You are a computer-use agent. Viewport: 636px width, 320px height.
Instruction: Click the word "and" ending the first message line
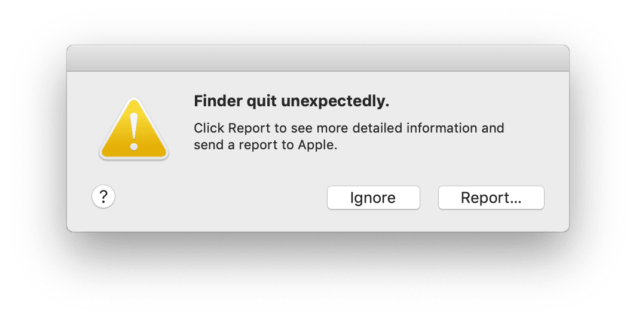point(494,128)
